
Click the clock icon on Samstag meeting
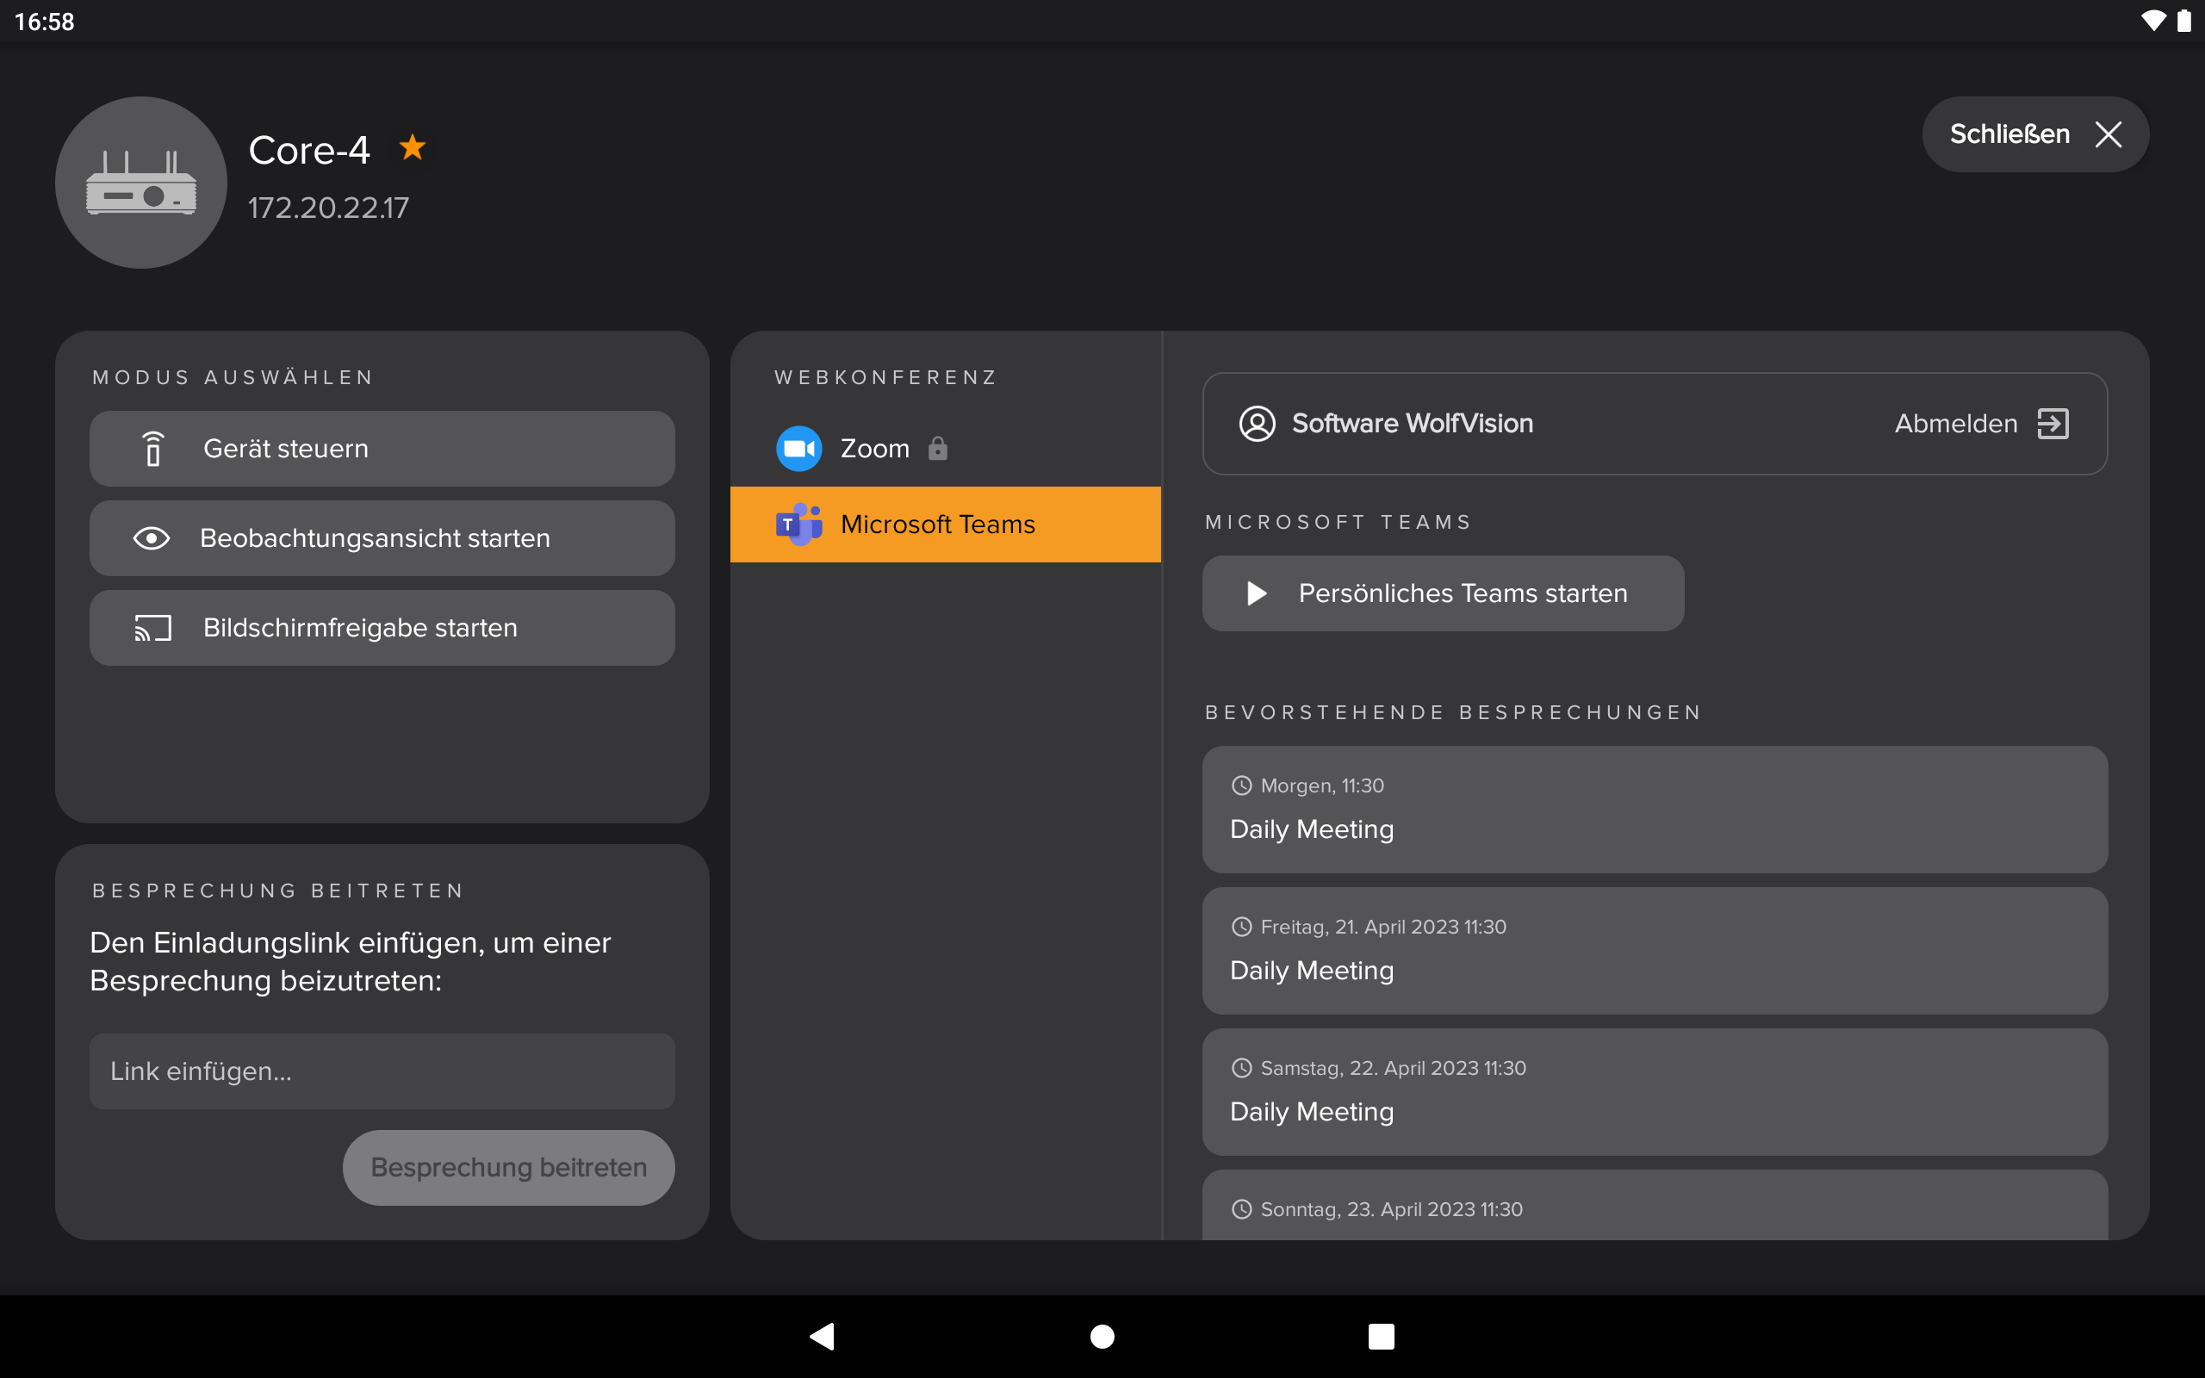[x=1242, y=1068]
